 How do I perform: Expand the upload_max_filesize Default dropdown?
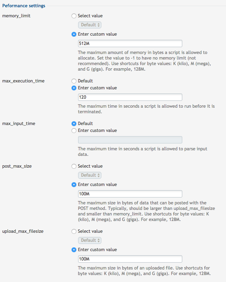pyautogui.click(x=90, y=240)
